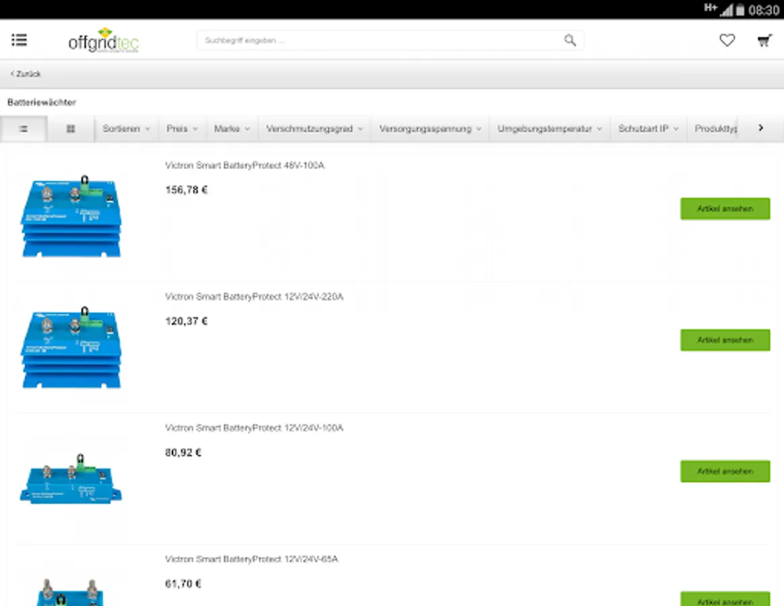This screenshot has width=784, height=606.
Task: Click the 12V/24V-220A product image
Action: tap(71, 347)
